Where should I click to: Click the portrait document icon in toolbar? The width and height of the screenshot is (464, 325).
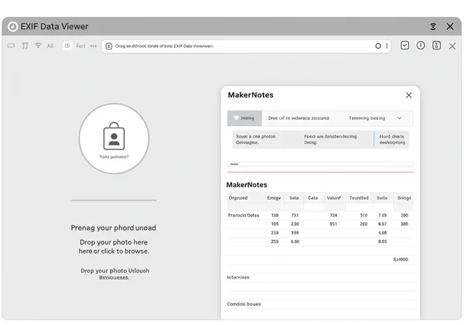436,46
